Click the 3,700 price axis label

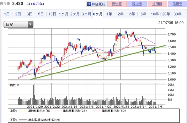click(x=172, y=34)
